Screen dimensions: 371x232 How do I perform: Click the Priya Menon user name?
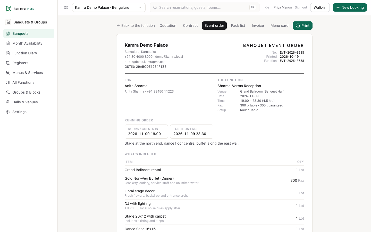(x=283, y=7)
